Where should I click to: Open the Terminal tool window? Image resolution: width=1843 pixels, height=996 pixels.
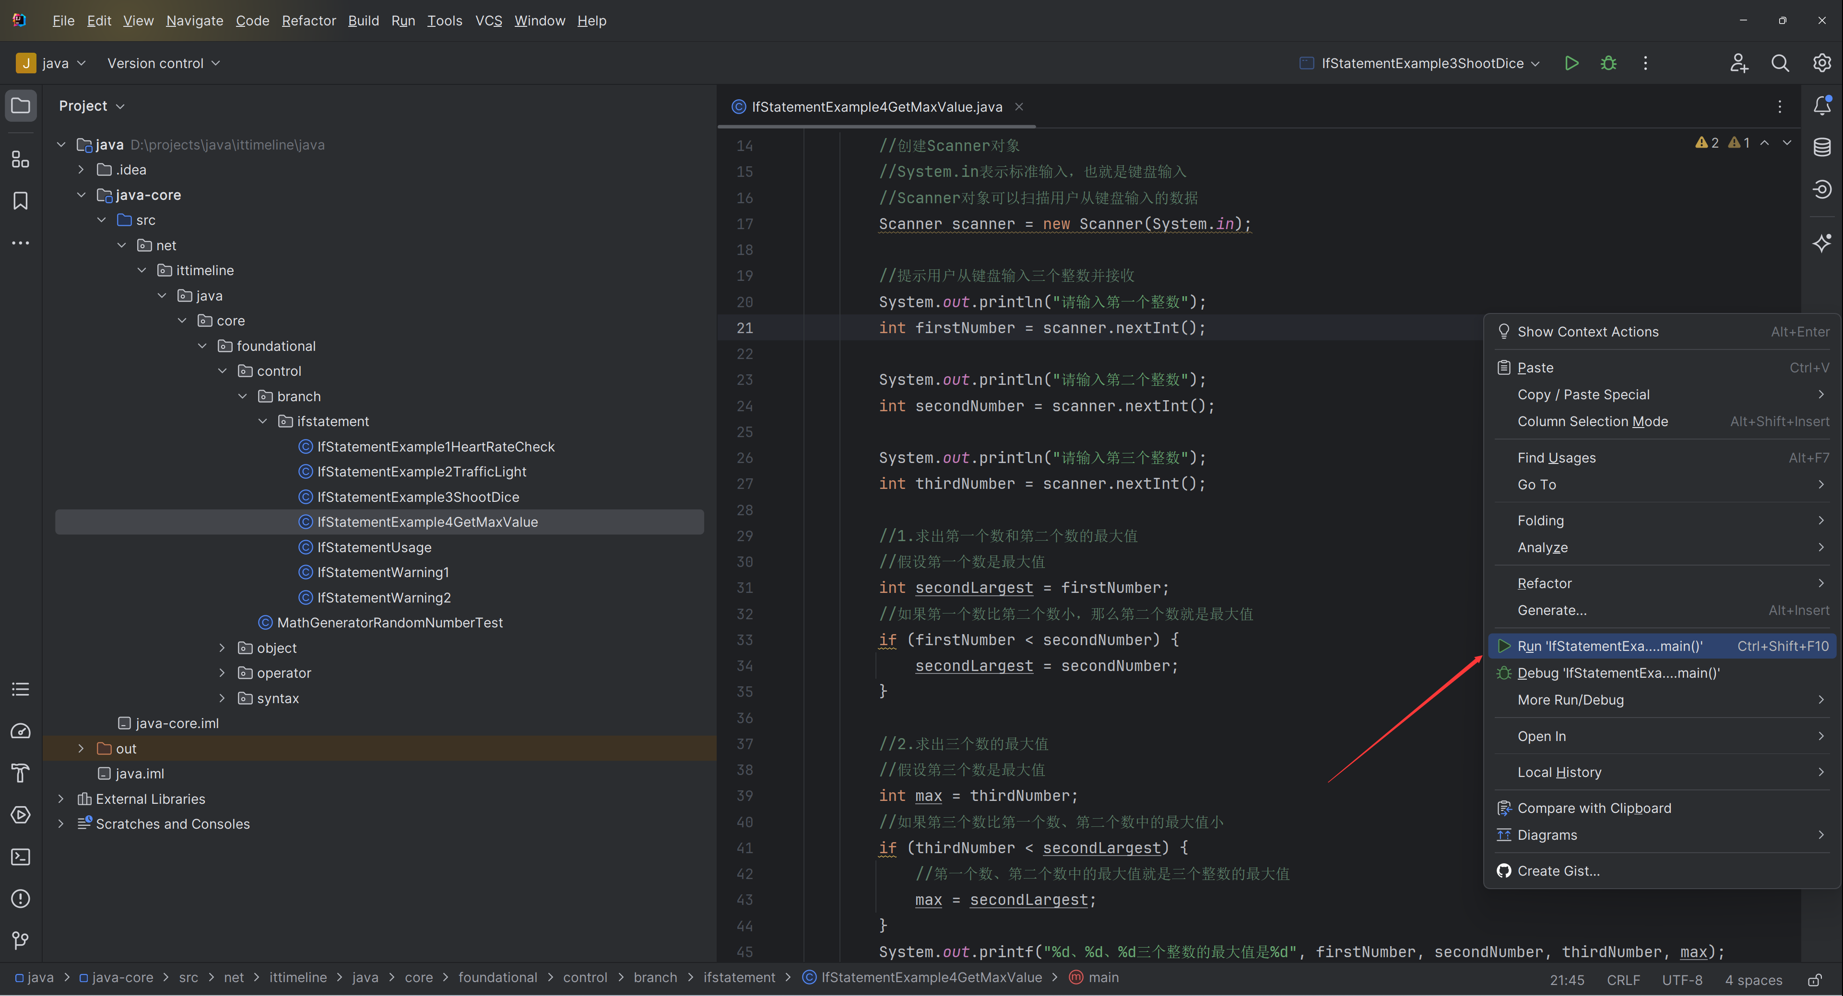click(21, 857)
